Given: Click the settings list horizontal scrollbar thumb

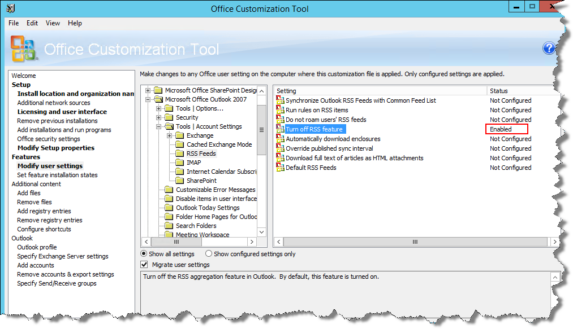Looking at the screenshot, I should point(415,242).
